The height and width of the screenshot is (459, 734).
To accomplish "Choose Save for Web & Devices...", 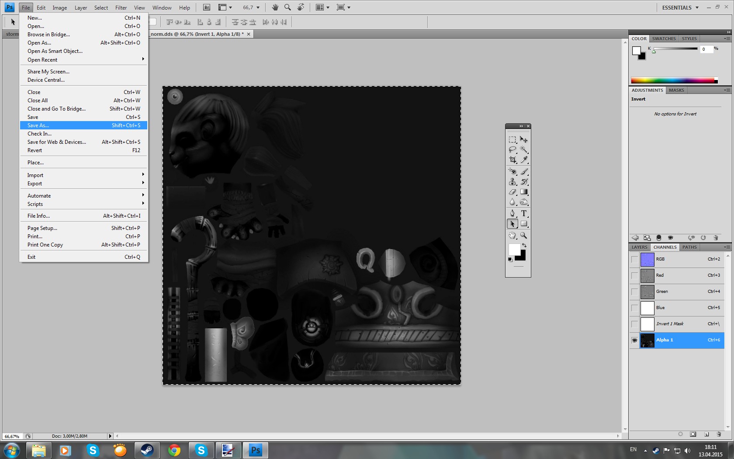I will (x=83, y=142).
